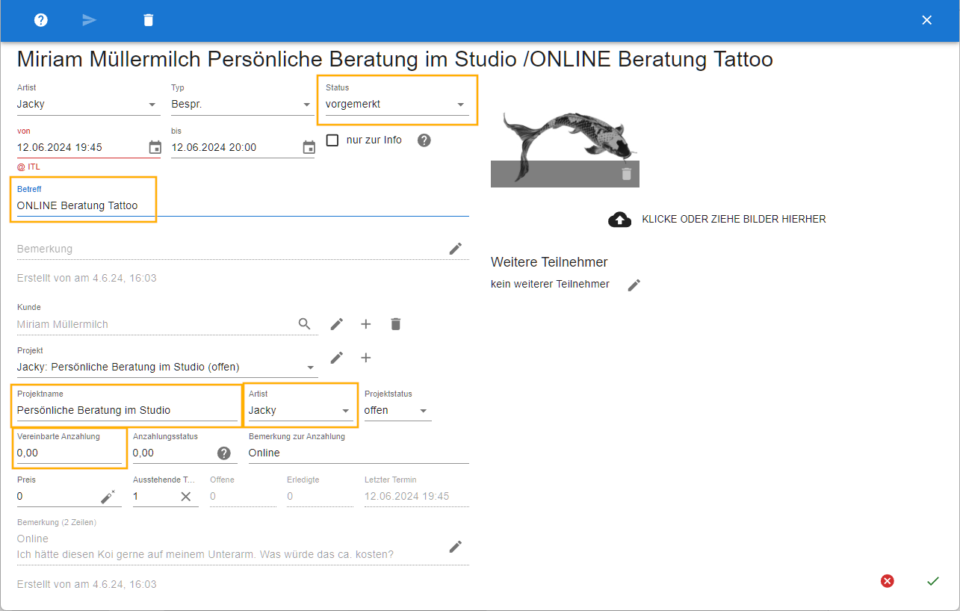
Task: Show help for 'nur zur Info'
Action: (x=424, y=140)
